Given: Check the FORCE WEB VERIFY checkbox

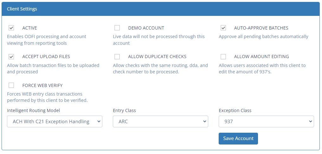Looking at the screenshot, I should pos(11,85).
